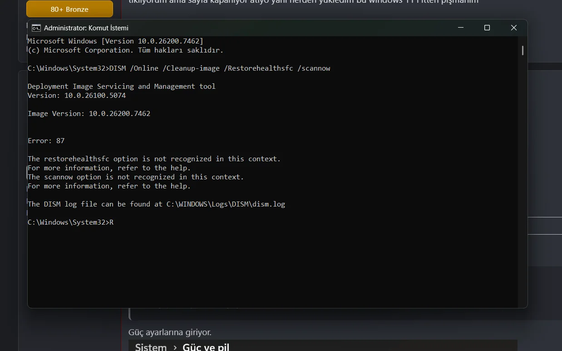The image size is (562, 351).
Task: Click 'The scannow option is not recognized' line
Action: tap(136, 177)
